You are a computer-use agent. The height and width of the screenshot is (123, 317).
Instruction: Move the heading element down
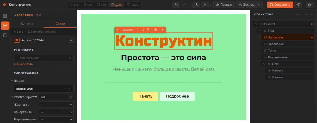pos(143,30)
